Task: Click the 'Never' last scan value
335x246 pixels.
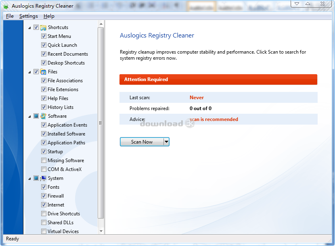Action: [197, 98]
